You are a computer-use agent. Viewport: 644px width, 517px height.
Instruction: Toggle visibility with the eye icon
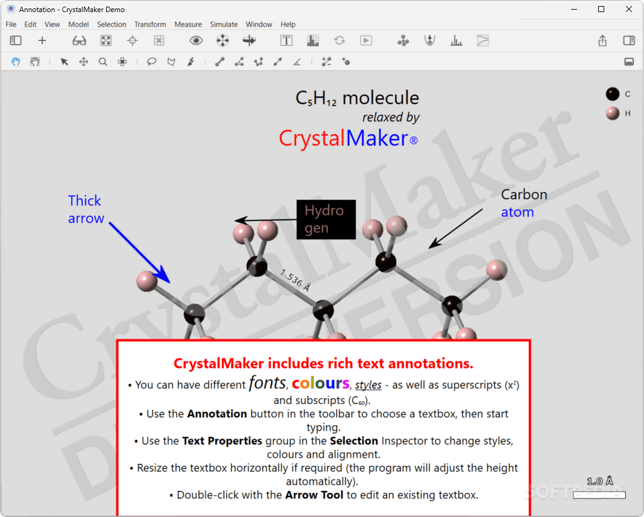195,40
